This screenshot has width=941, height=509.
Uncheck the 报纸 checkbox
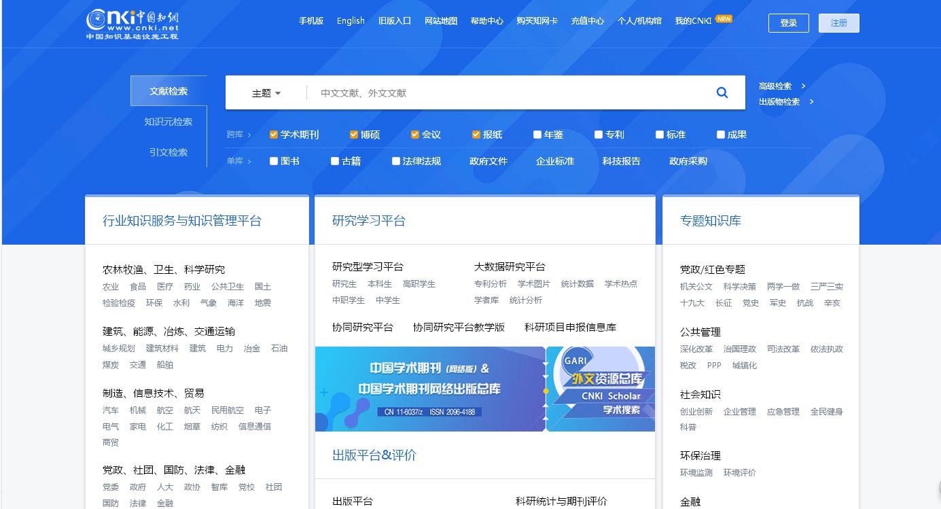click(x=476, y=135)
